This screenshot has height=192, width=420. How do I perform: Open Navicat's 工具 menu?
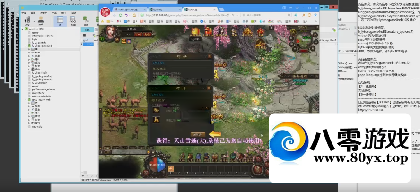tap(54, 13)
